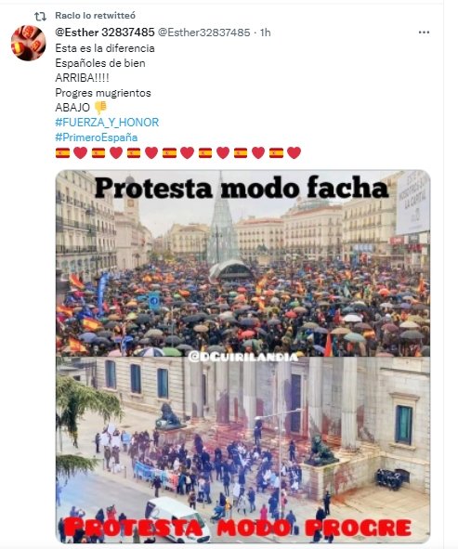Viewport: 458px width, 549px height.
Task: Click the red "PROTESTA MODO PROGRE" caption
Action: (x=238, y=528)
